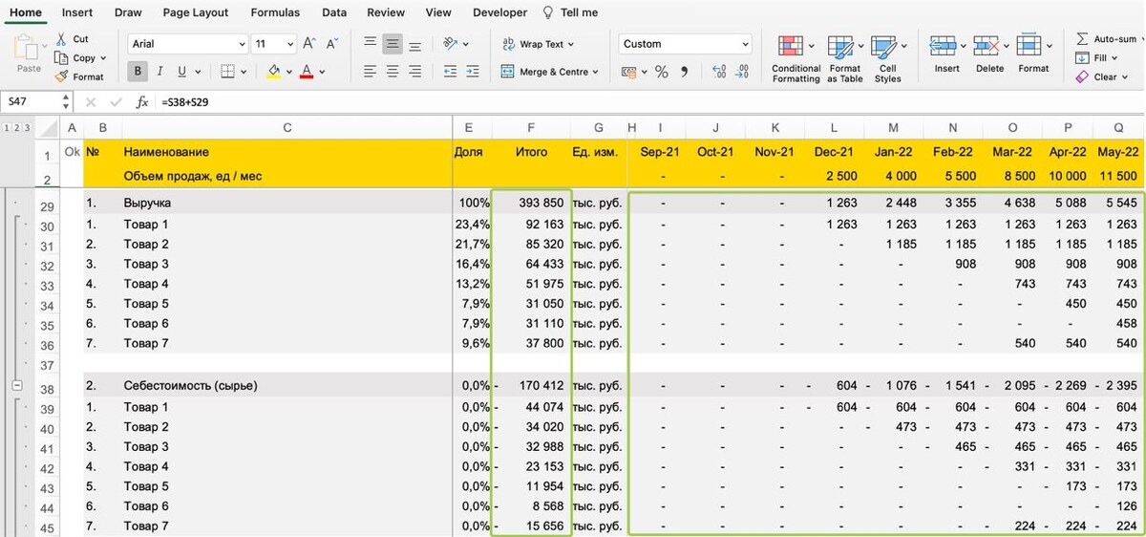Click the fx insert function icon
Viewport: 1146px width, 537px height.
[x=142, y=101]
